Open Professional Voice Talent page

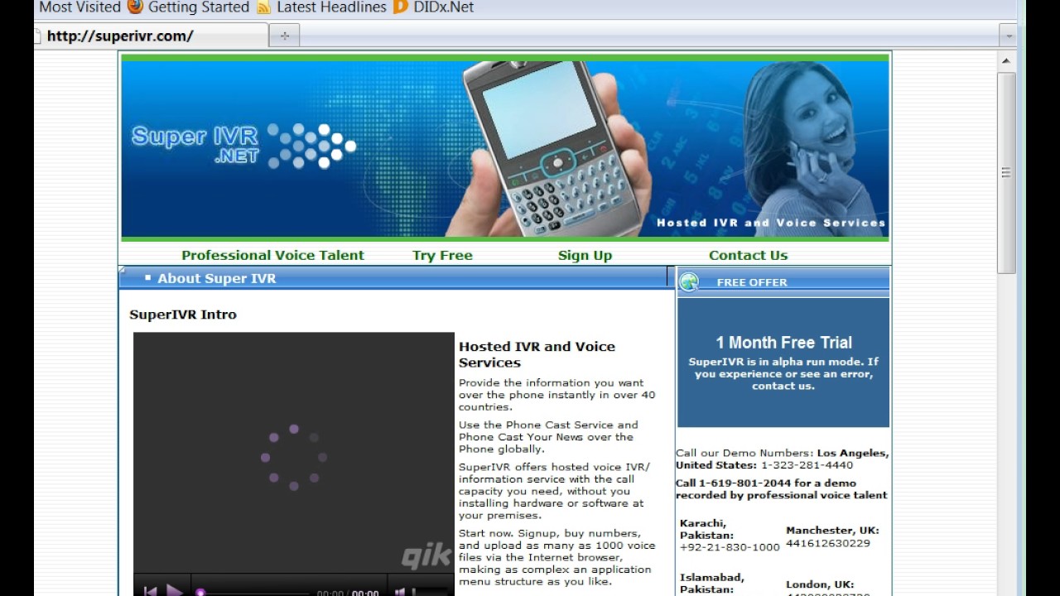coord(272,255)
